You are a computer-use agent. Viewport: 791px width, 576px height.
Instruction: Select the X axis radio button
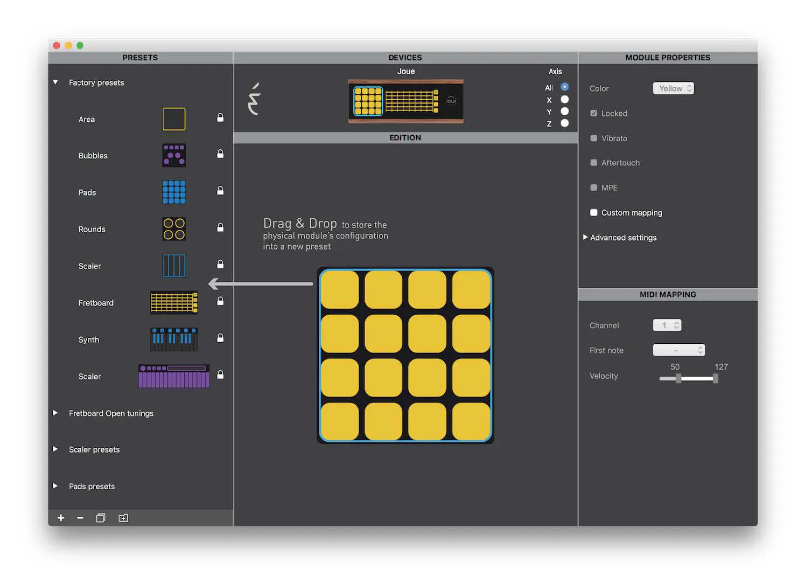pos(564,100)
